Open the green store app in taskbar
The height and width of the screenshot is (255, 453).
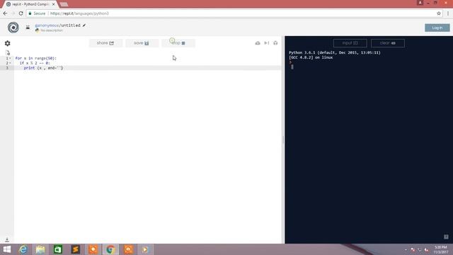(x=58, y=249)
